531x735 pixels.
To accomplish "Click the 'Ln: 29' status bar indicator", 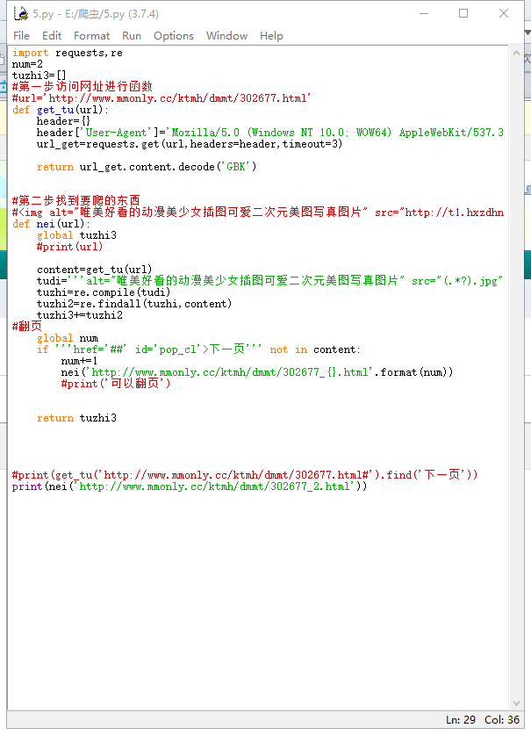I will tap(460, 719).
